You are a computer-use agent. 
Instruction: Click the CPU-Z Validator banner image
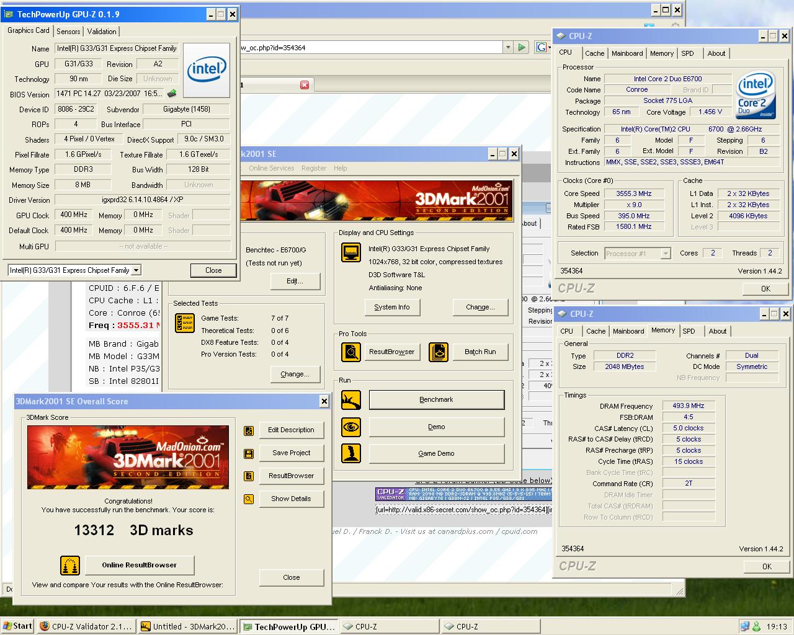pos(463,494)
